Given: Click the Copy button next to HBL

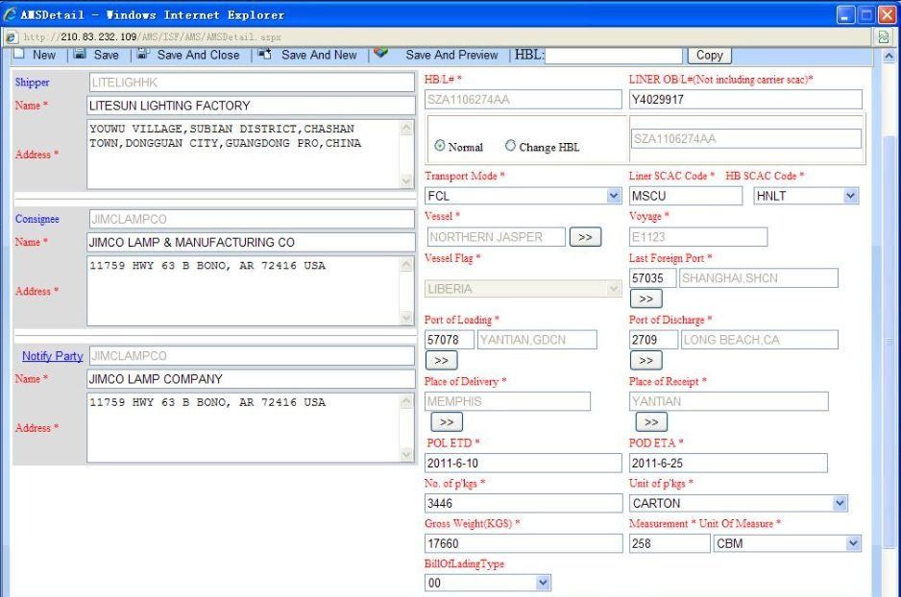Looking at the screenshot, I should click(x=710, y=55).
